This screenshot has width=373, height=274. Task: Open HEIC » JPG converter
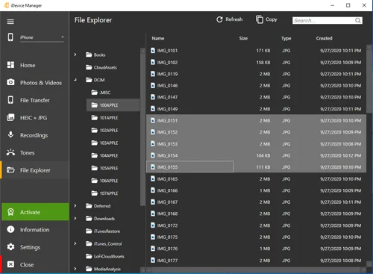point(35,118)
